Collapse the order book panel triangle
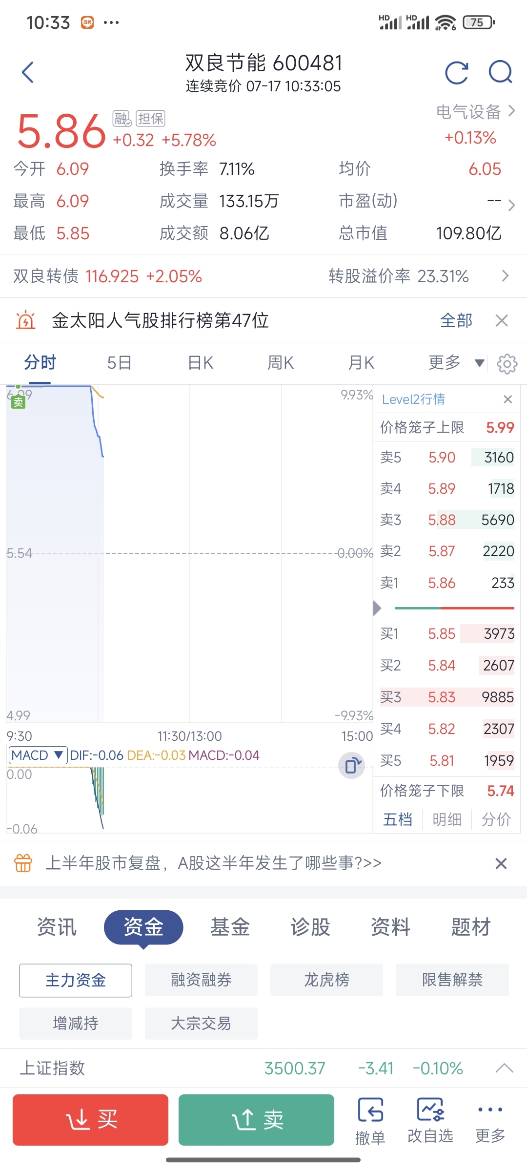Screen dimensions: 527x1172 point(377,608)
